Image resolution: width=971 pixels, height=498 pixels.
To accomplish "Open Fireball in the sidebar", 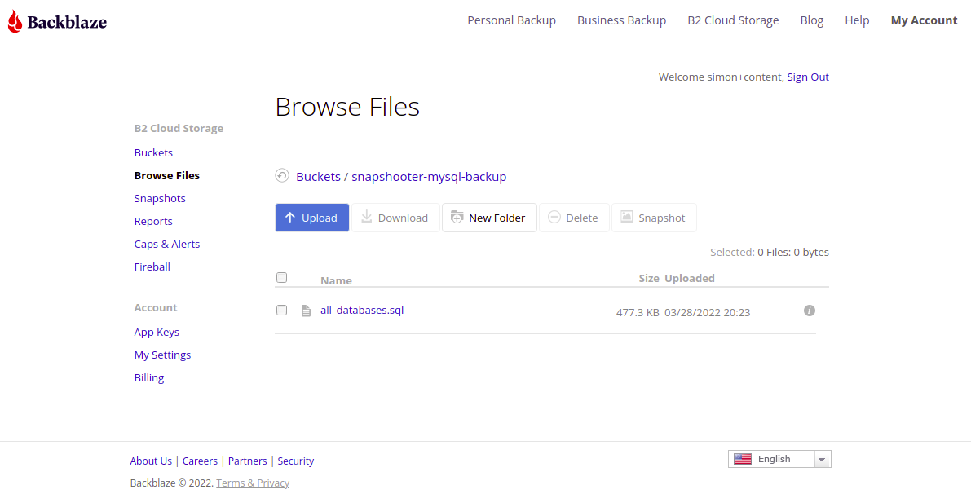I will (152, 267).
